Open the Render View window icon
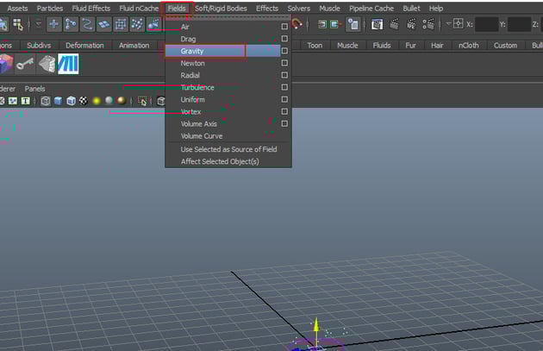 (378, 24)
